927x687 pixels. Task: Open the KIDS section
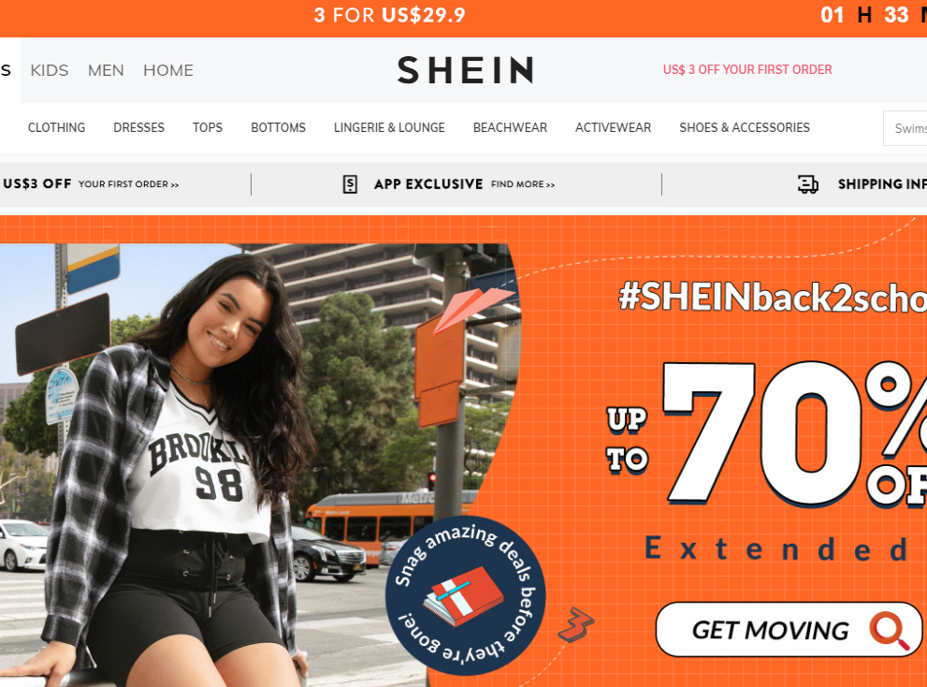(50, 70)
